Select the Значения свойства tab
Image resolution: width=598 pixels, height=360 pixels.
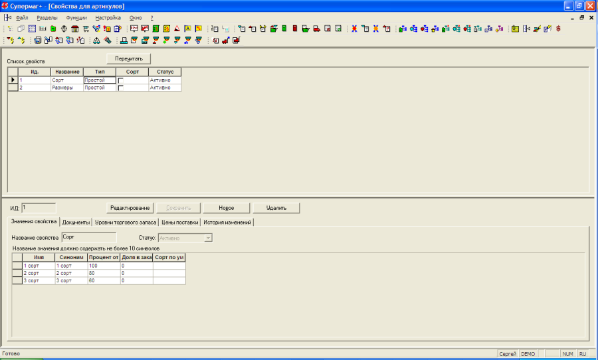pos(34,222)
